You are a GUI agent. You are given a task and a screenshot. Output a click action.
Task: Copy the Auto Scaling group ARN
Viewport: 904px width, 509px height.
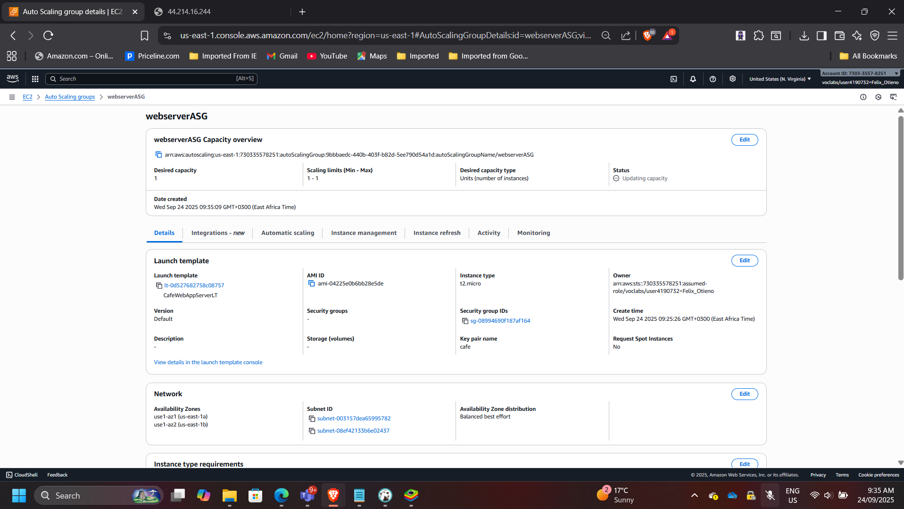click(158, 155)
